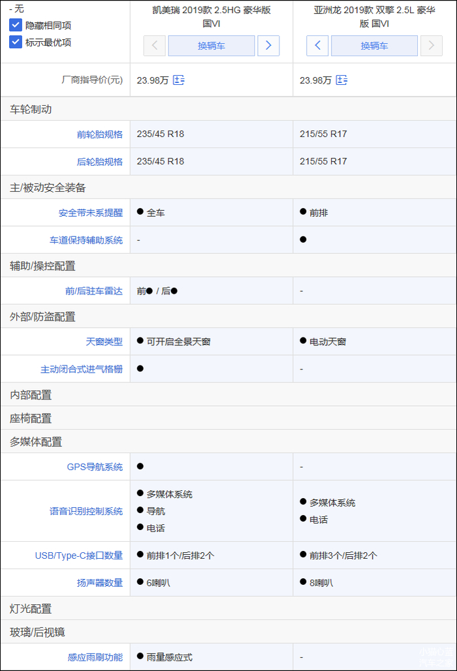The image size is (457, 671).
Task: Open the 前轮胎规格 link
Action: pos(100,134)
